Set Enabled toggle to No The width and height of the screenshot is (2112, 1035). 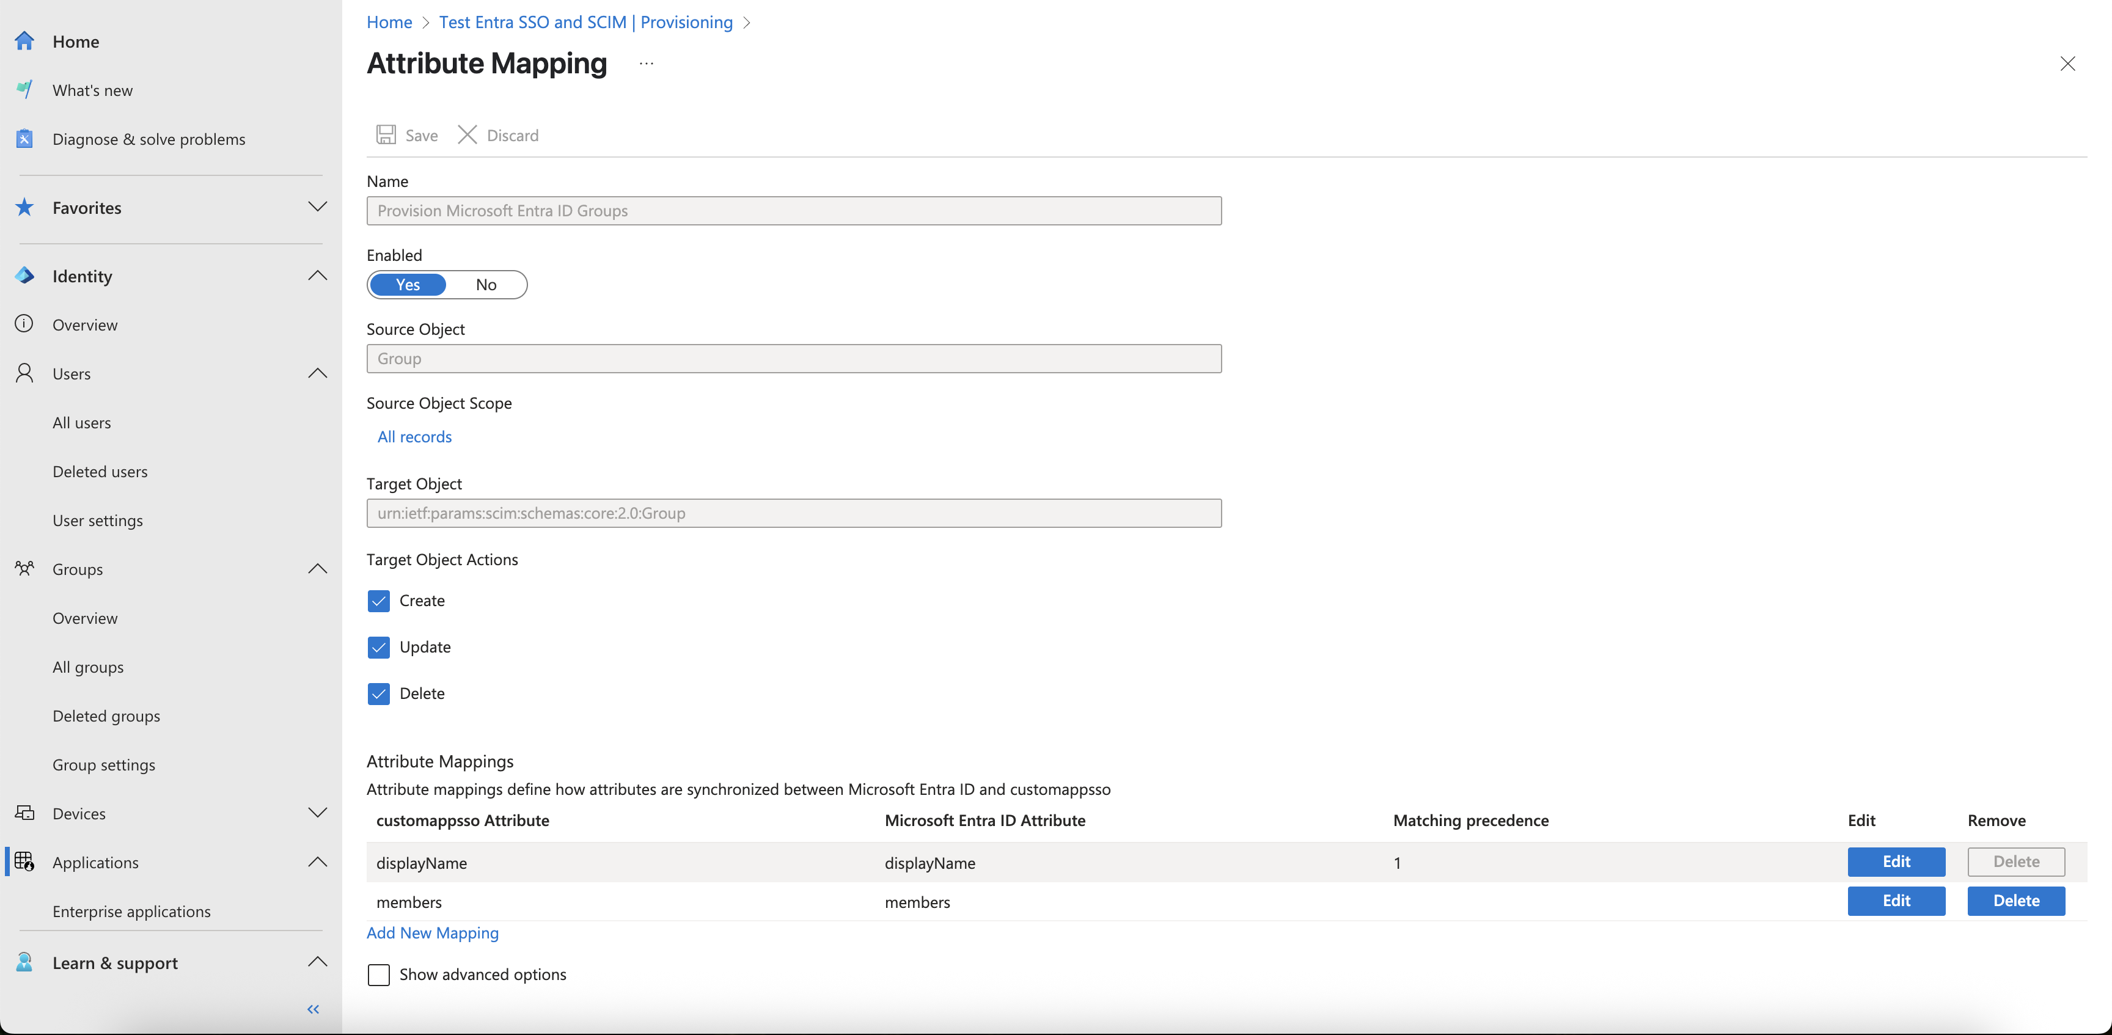(x=486, y=284)
